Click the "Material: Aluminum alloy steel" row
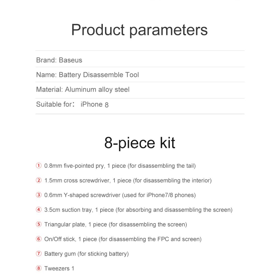280x280 pixels. pos(83,90)
